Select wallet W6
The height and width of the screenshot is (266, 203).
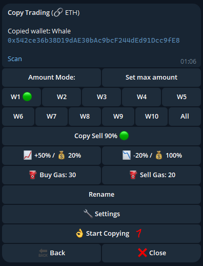coord(18,117)
